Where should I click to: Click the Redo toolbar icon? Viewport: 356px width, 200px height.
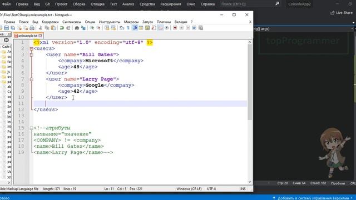[x=68, y=28]
